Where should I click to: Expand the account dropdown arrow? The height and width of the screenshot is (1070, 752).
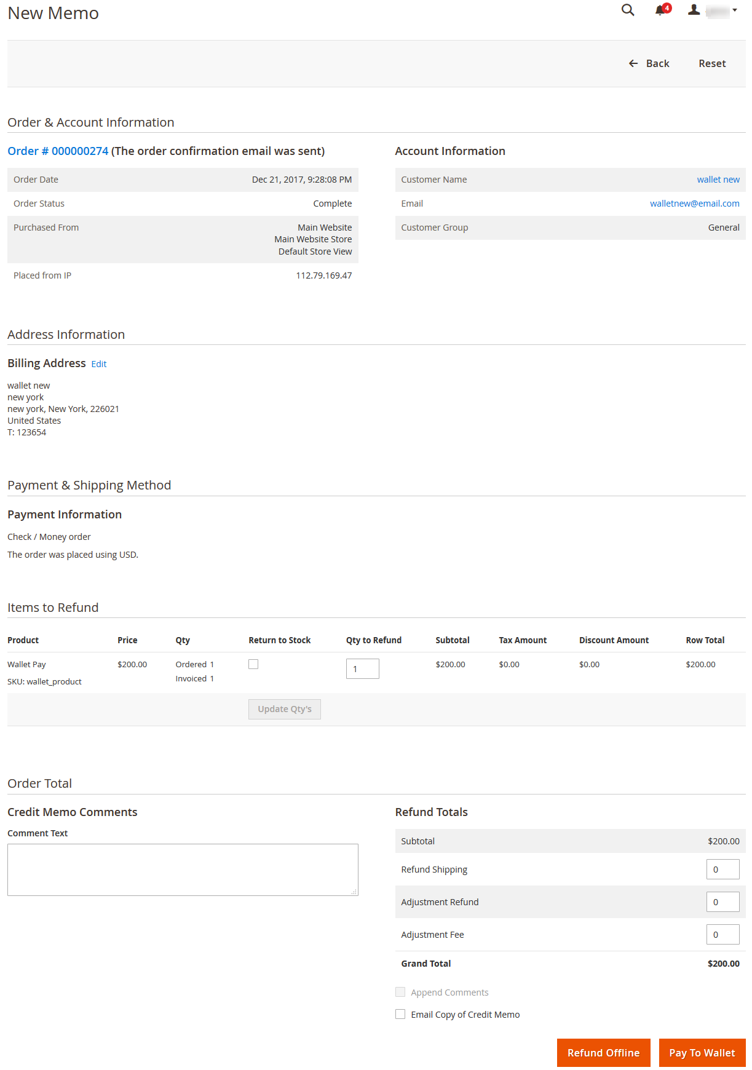point(735,10)
